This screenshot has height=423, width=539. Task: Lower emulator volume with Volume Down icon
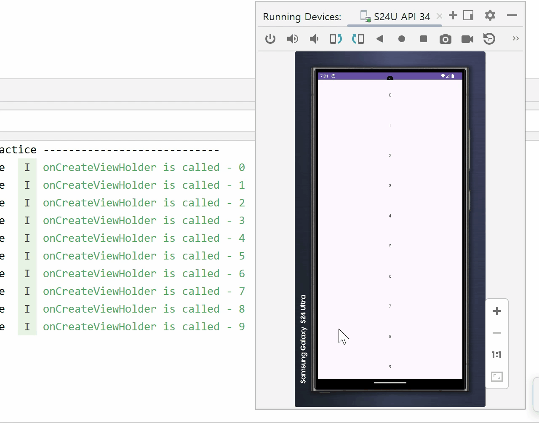coord(314,39)
